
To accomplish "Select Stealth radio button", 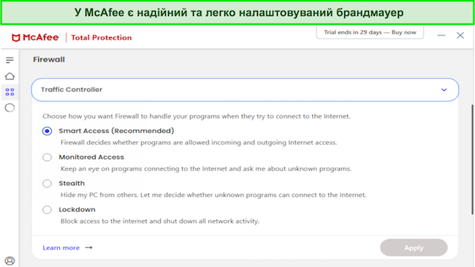I will pyautogui.click(x=47, y=184).
